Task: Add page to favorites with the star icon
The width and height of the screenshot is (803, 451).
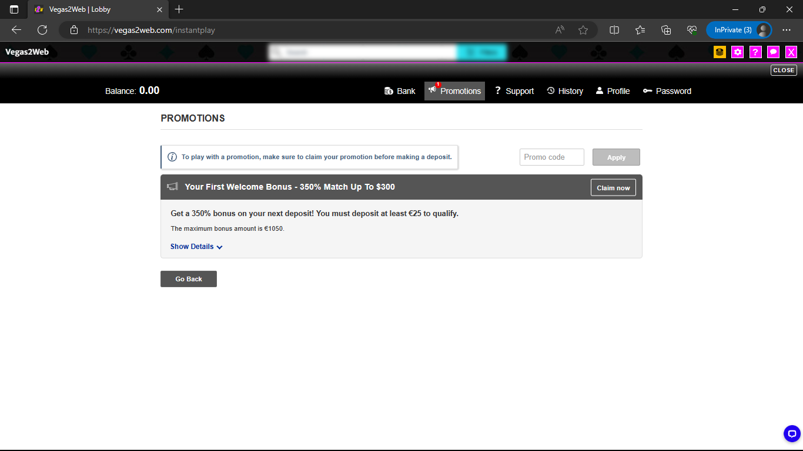Action: click(583, 30)
